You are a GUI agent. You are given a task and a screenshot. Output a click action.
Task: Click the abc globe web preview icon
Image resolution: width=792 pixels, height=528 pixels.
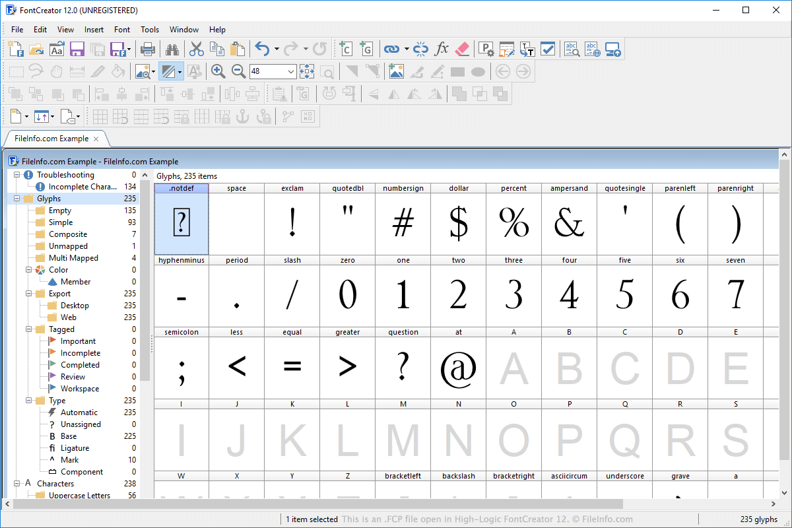(x=593, y=49)
